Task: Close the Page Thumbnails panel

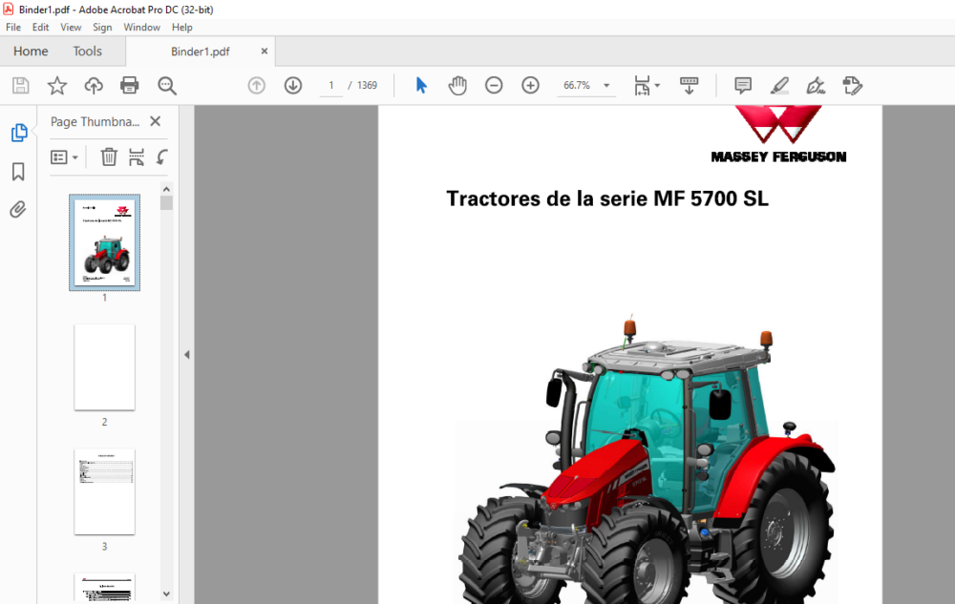Action: [x=156, y=121]
